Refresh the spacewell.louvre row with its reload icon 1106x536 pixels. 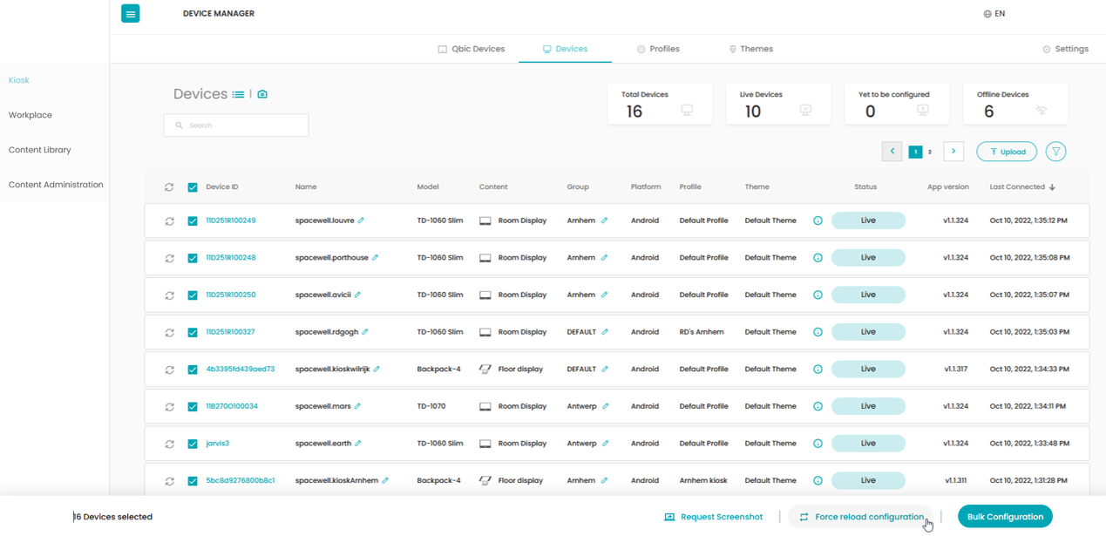click(x=170, y=221)
